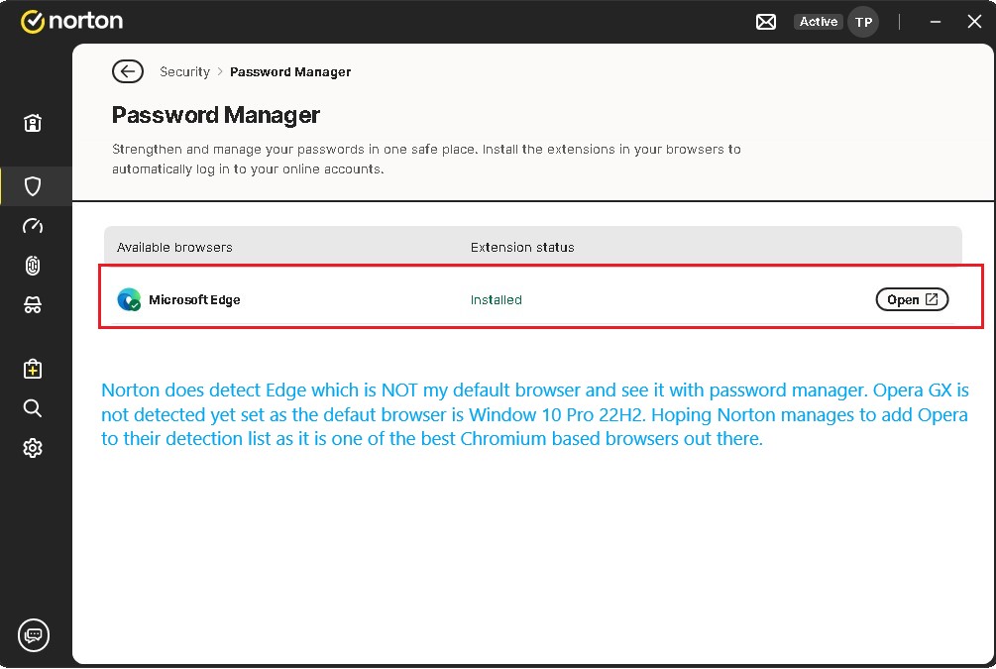
Task: Select the Microsoft Edge row label
Action: (194, 300)
